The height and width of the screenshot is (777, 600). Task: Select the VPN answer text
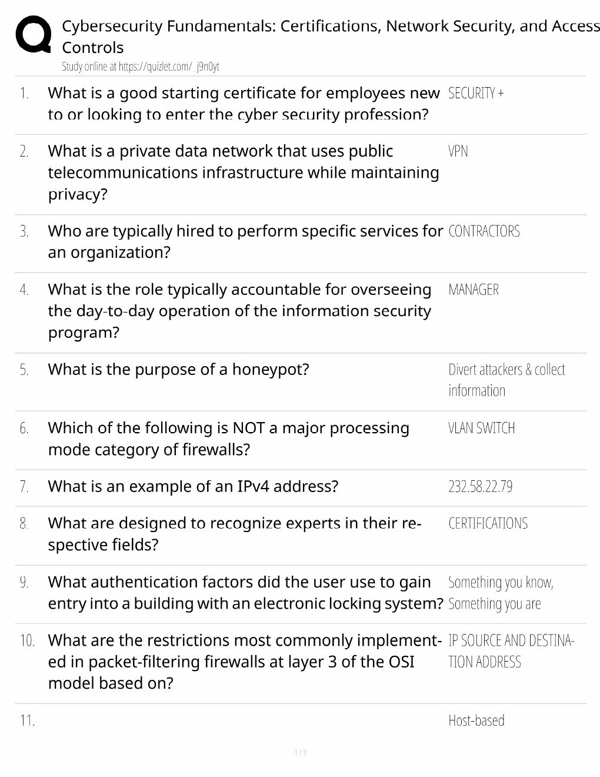458,151
